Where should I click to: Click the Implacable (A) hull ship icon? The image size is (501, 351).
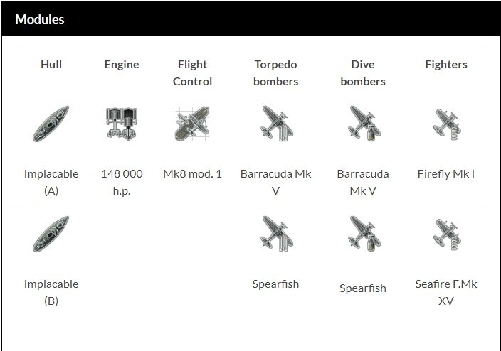(51, 124)
